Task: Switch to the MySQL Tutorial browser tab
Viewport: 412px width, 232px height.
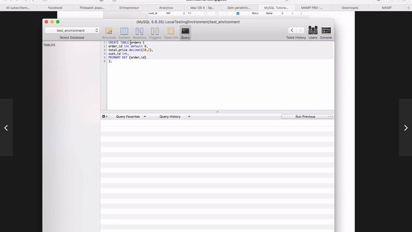Action: (x=276, y=8)
